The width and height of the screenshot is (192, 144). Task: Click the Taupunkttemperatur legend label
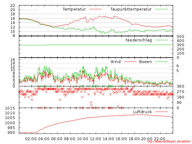[131, 9]
